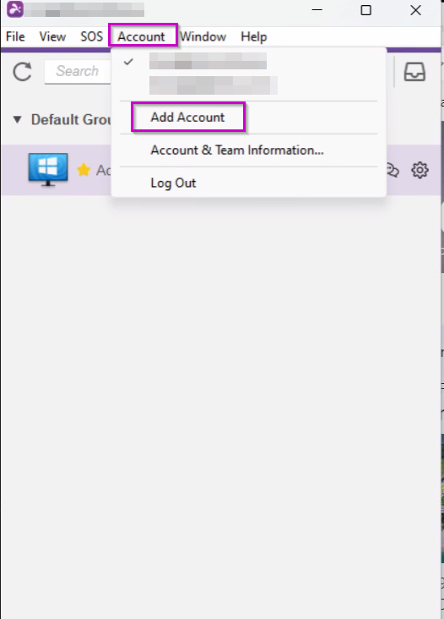Click the Splashtop logo in title bar
Viewport: 444px width, 619px height.
click(15, 9)
